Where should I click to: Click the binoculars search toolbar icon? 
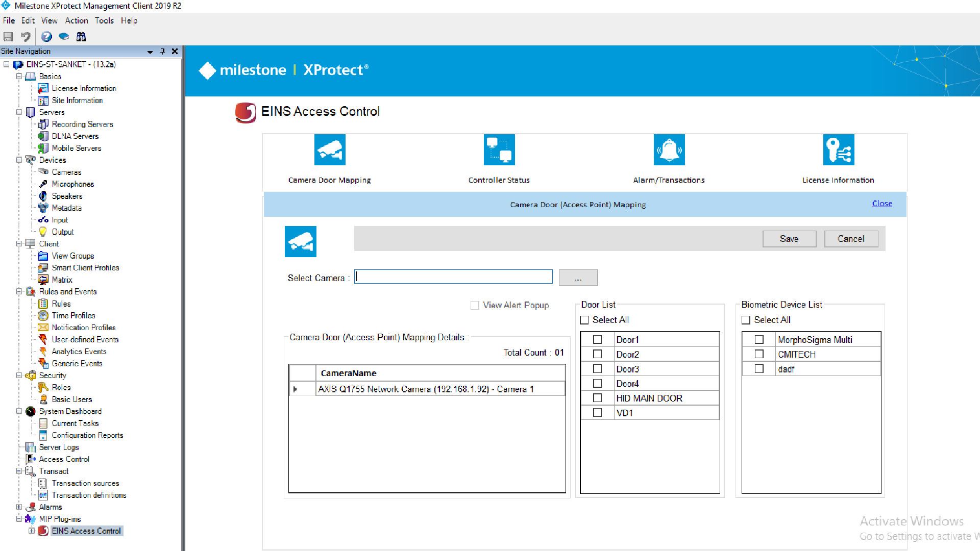[81, 37]
